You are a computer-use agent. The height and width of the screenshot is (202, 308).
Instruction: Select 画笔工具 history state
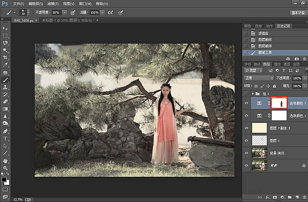265,53
